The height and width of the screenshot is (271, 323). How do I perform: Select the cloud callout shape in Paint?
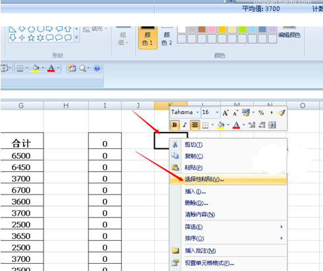click(68, 38)
